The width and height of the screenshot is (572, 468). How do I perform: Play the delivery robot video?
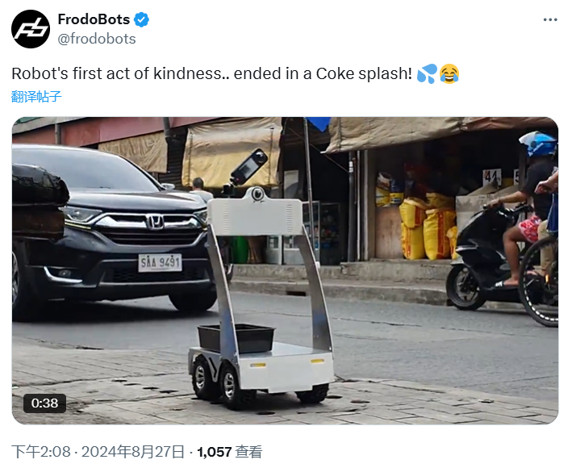point(285,270)
